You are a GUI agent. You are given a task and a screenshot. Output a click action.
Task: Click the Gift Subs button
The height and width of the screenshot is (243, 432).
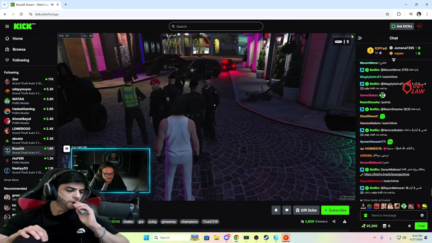click(306, 210)
